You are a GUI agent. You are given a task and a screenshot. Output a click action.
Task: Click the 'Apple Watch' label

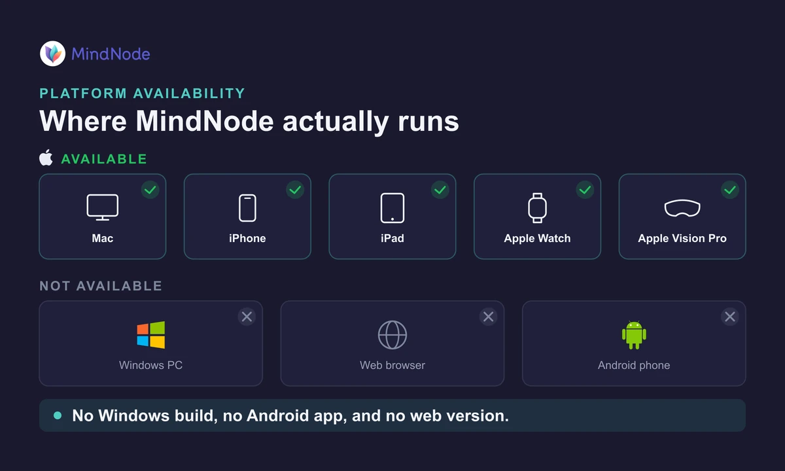pos(537,238)
